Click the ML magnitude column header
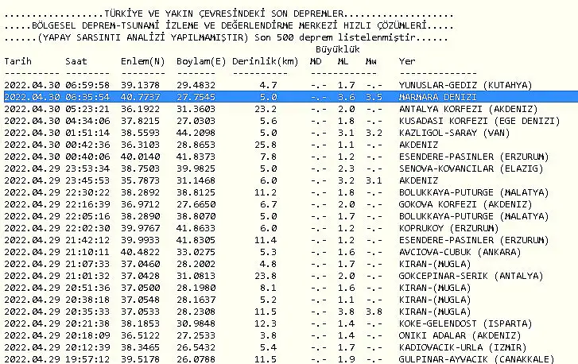 (x=343, y=61)
